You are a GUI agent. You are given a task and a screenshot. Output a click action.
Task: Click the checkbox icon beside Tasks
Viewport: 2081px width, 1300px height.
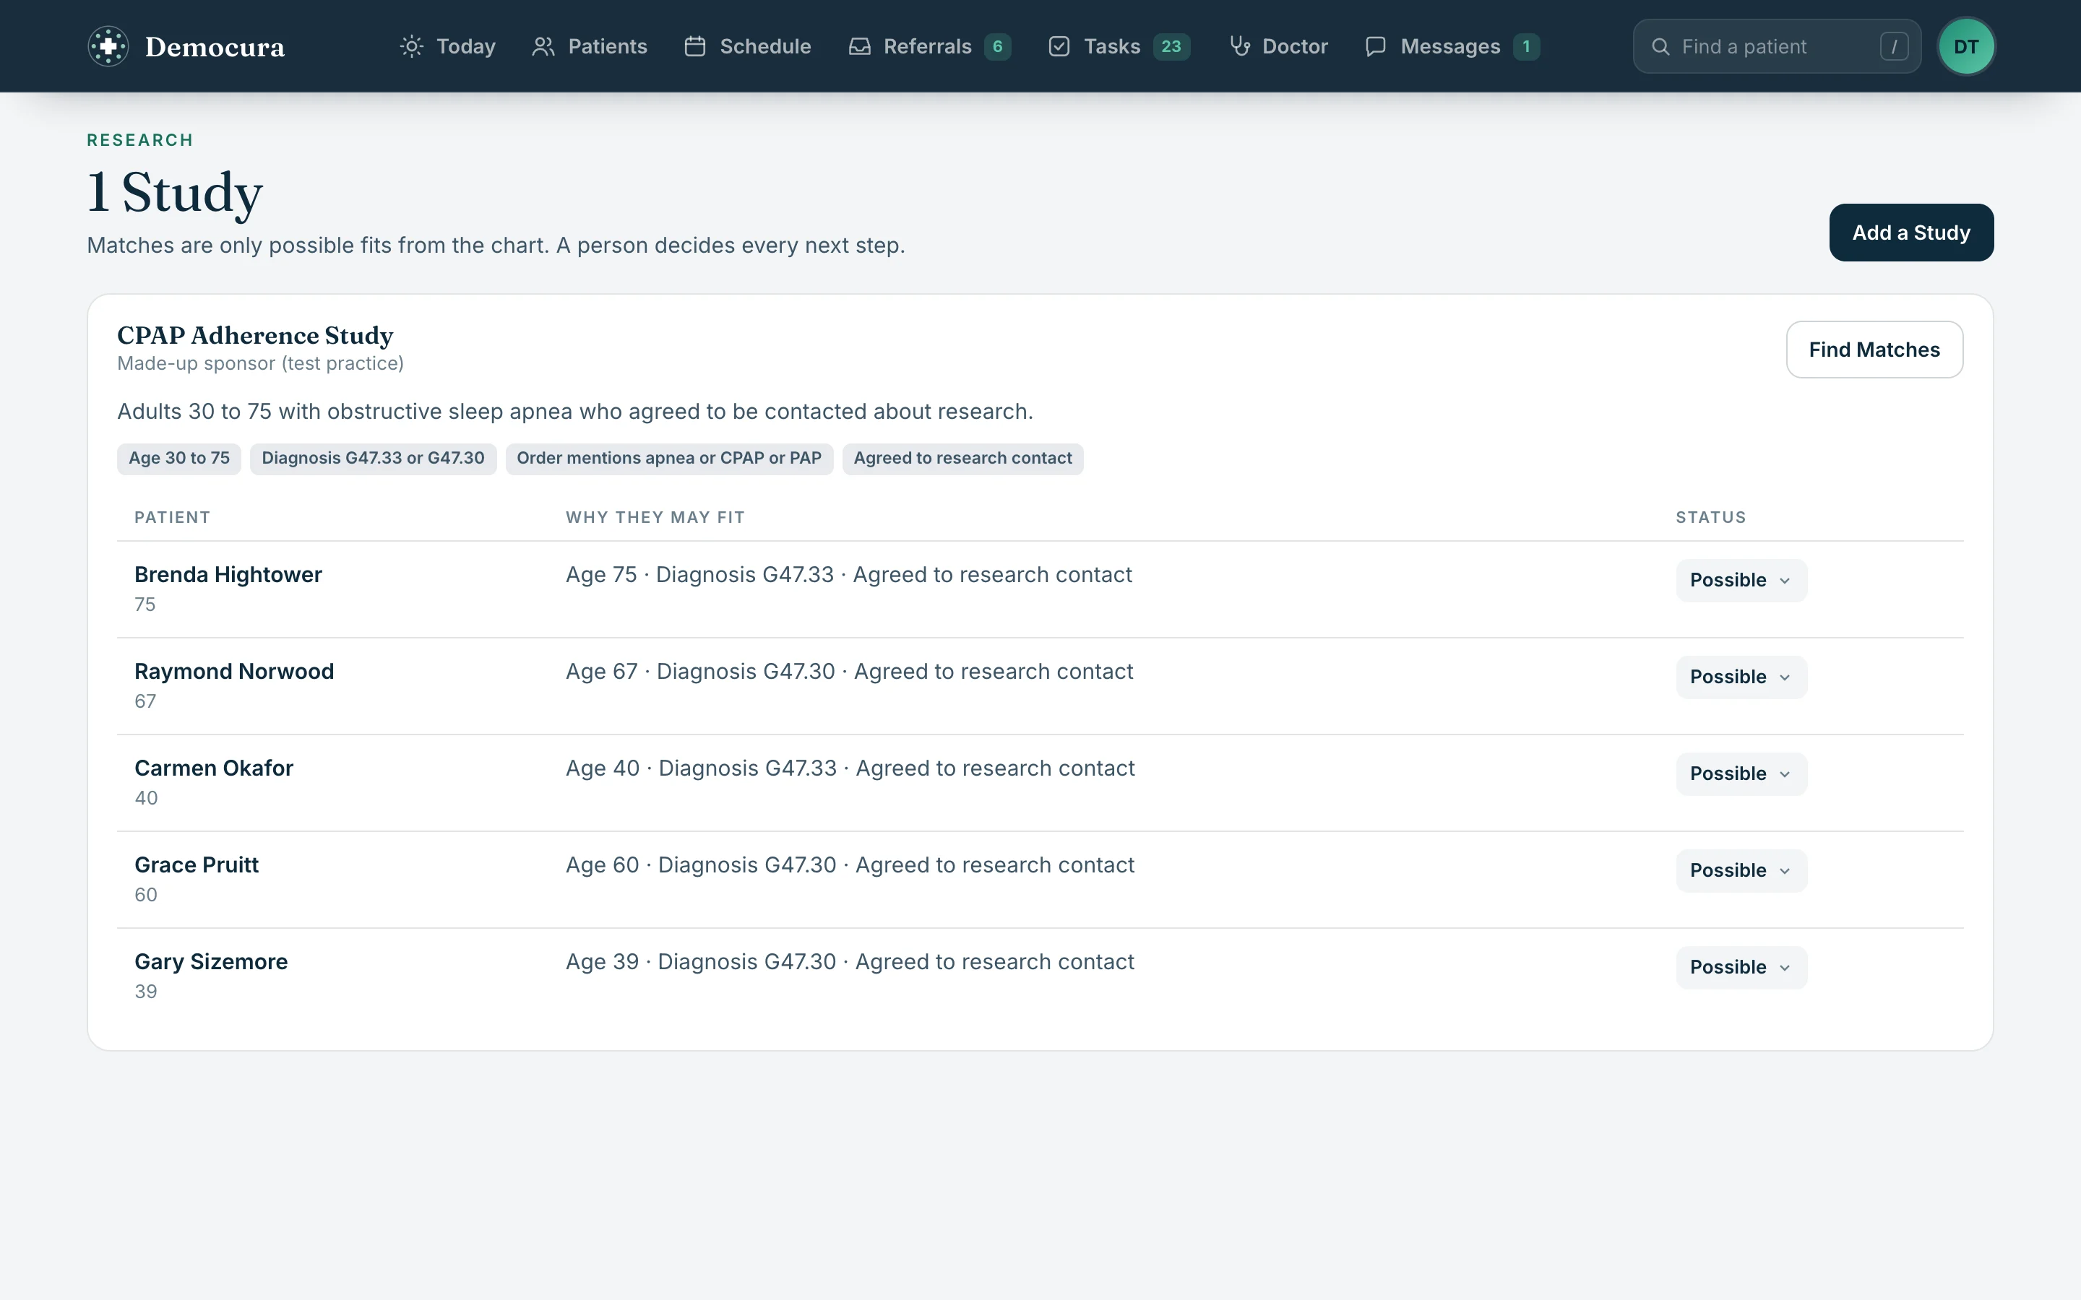pyautogui.click(x=1059, y=46)
